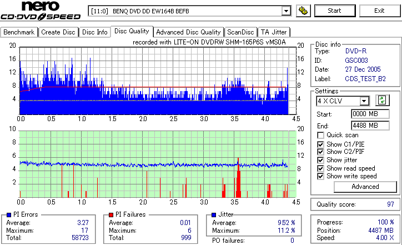
Task: Click the Speed value 4.00 X
Action: point(385,238)
